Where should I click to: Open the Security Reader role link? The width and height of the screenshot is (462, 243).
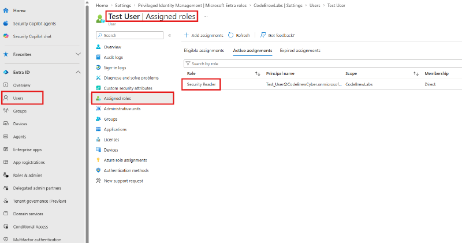tap(201, 84)
